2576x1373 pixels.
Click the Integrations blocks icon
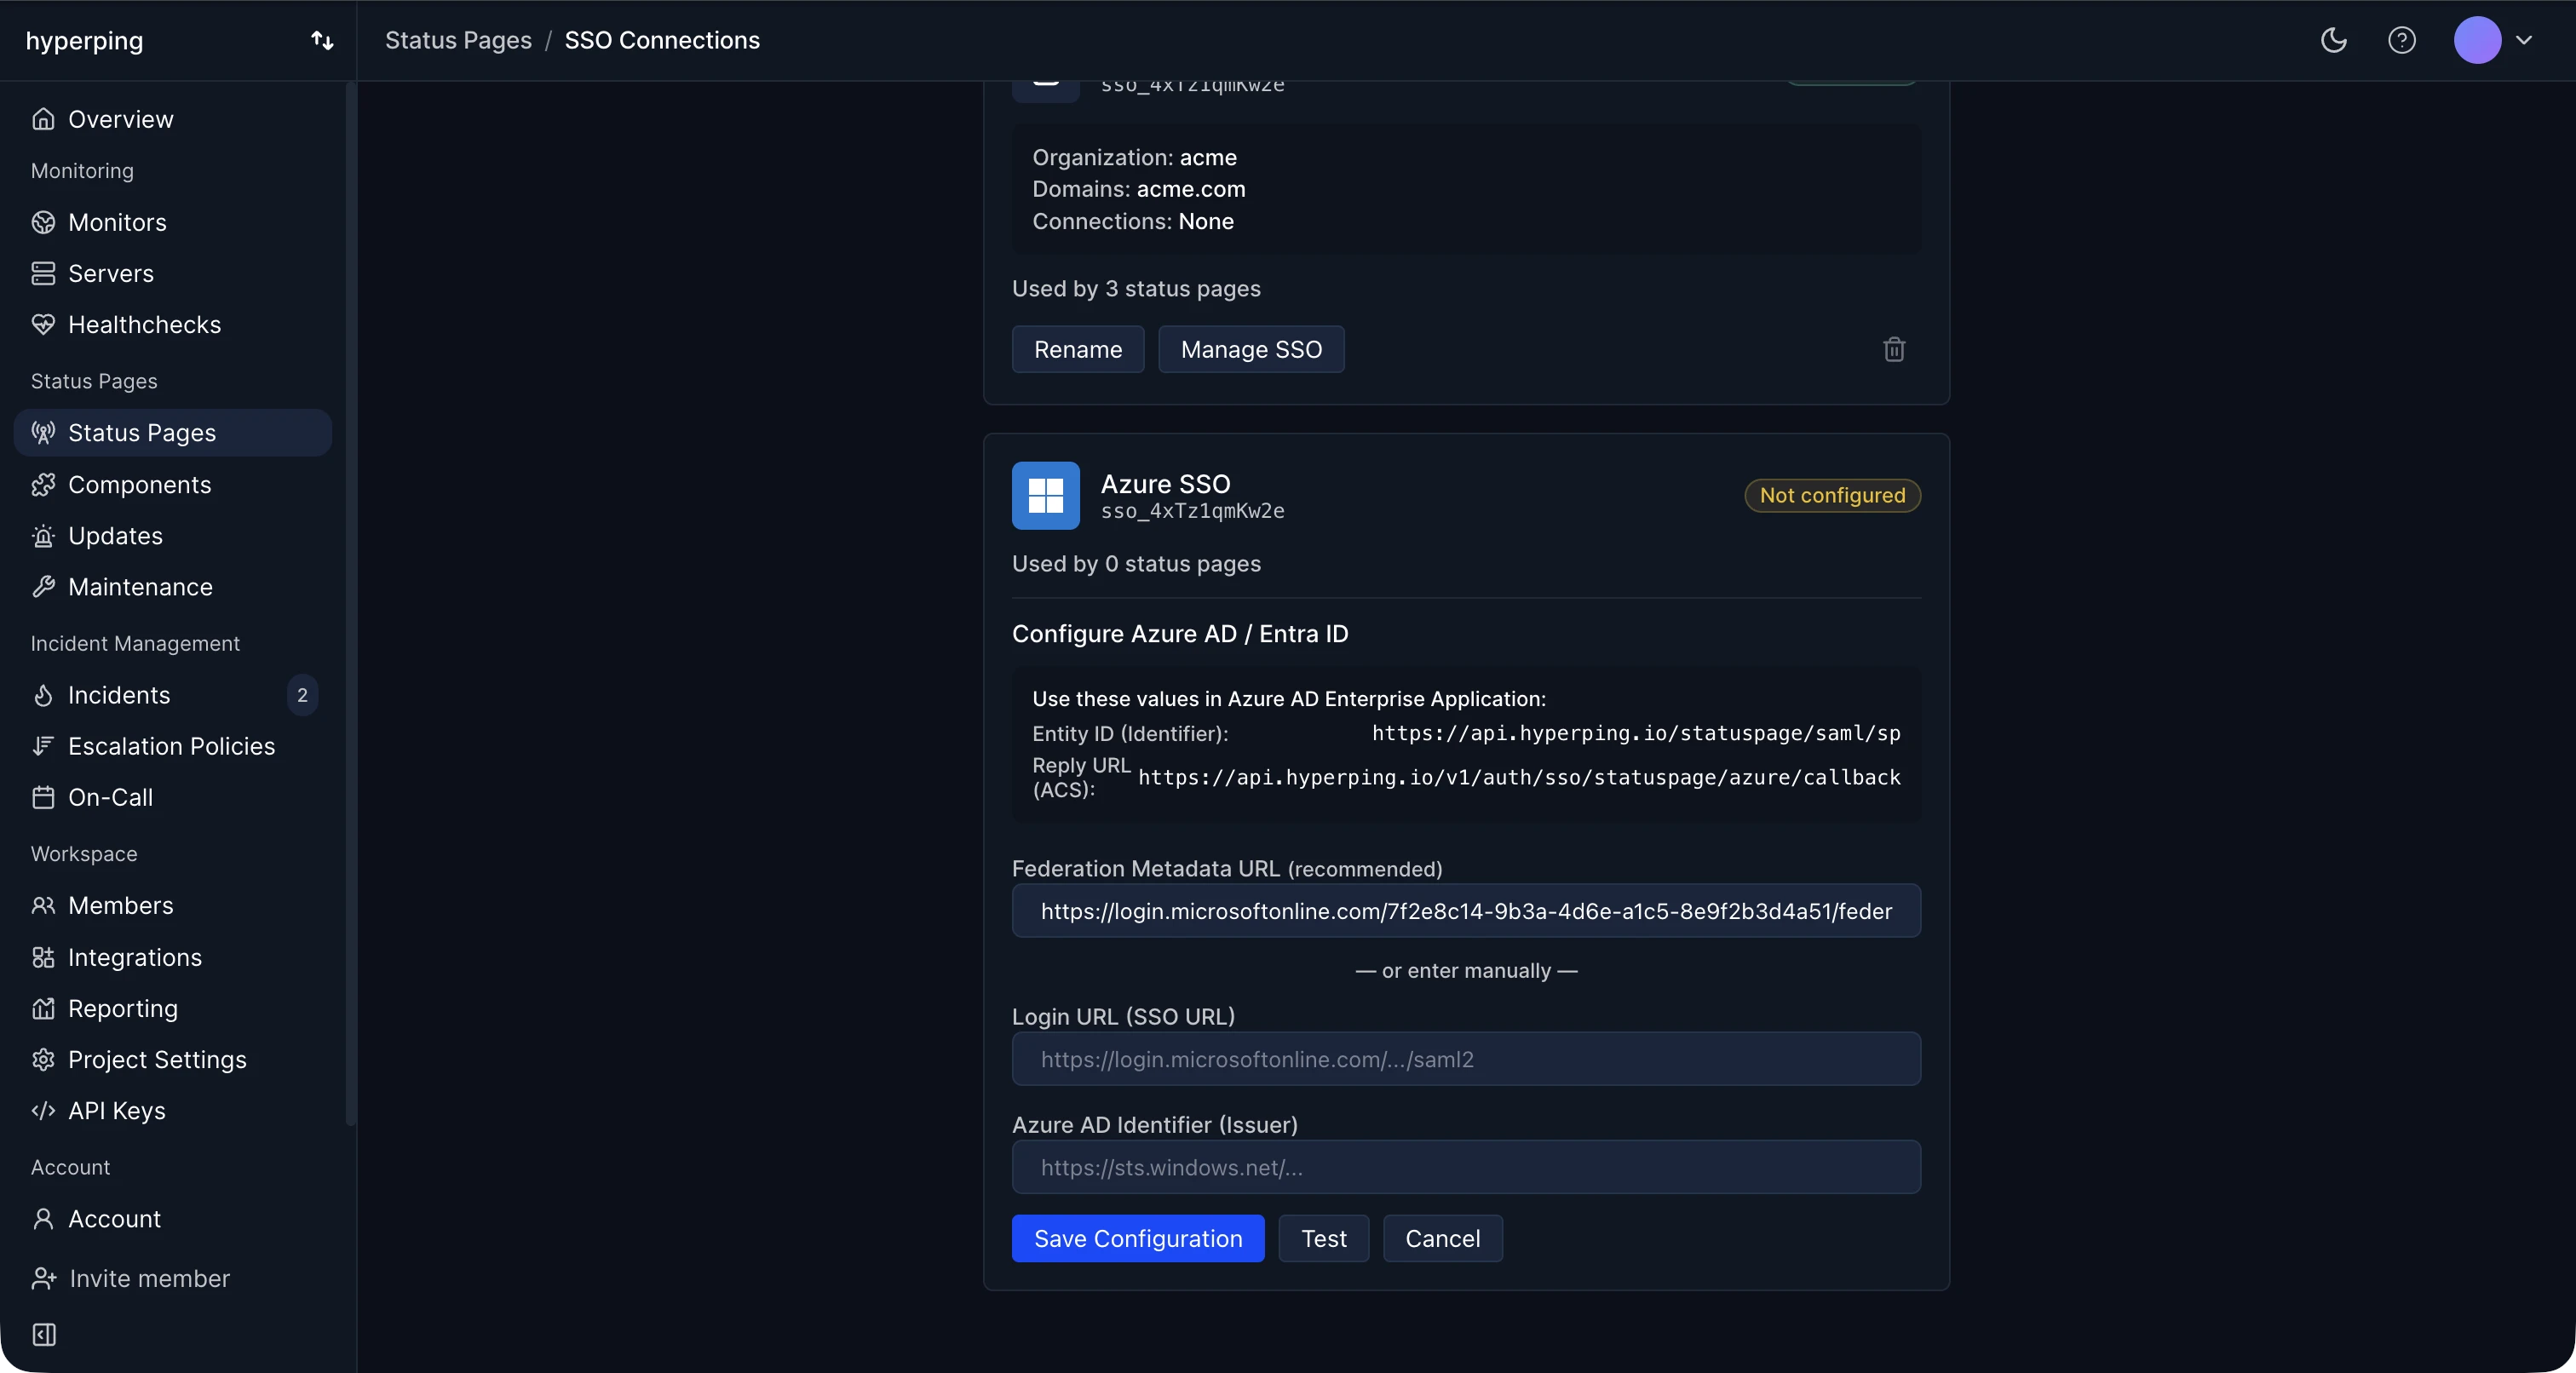click(43, 957)
